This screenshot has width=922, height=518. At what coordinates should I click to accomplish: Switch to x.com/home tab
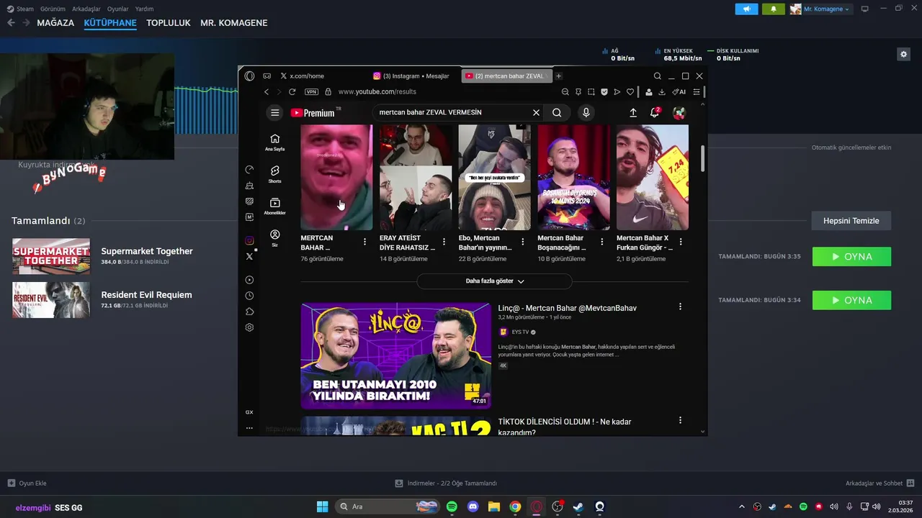coord(302,76)
